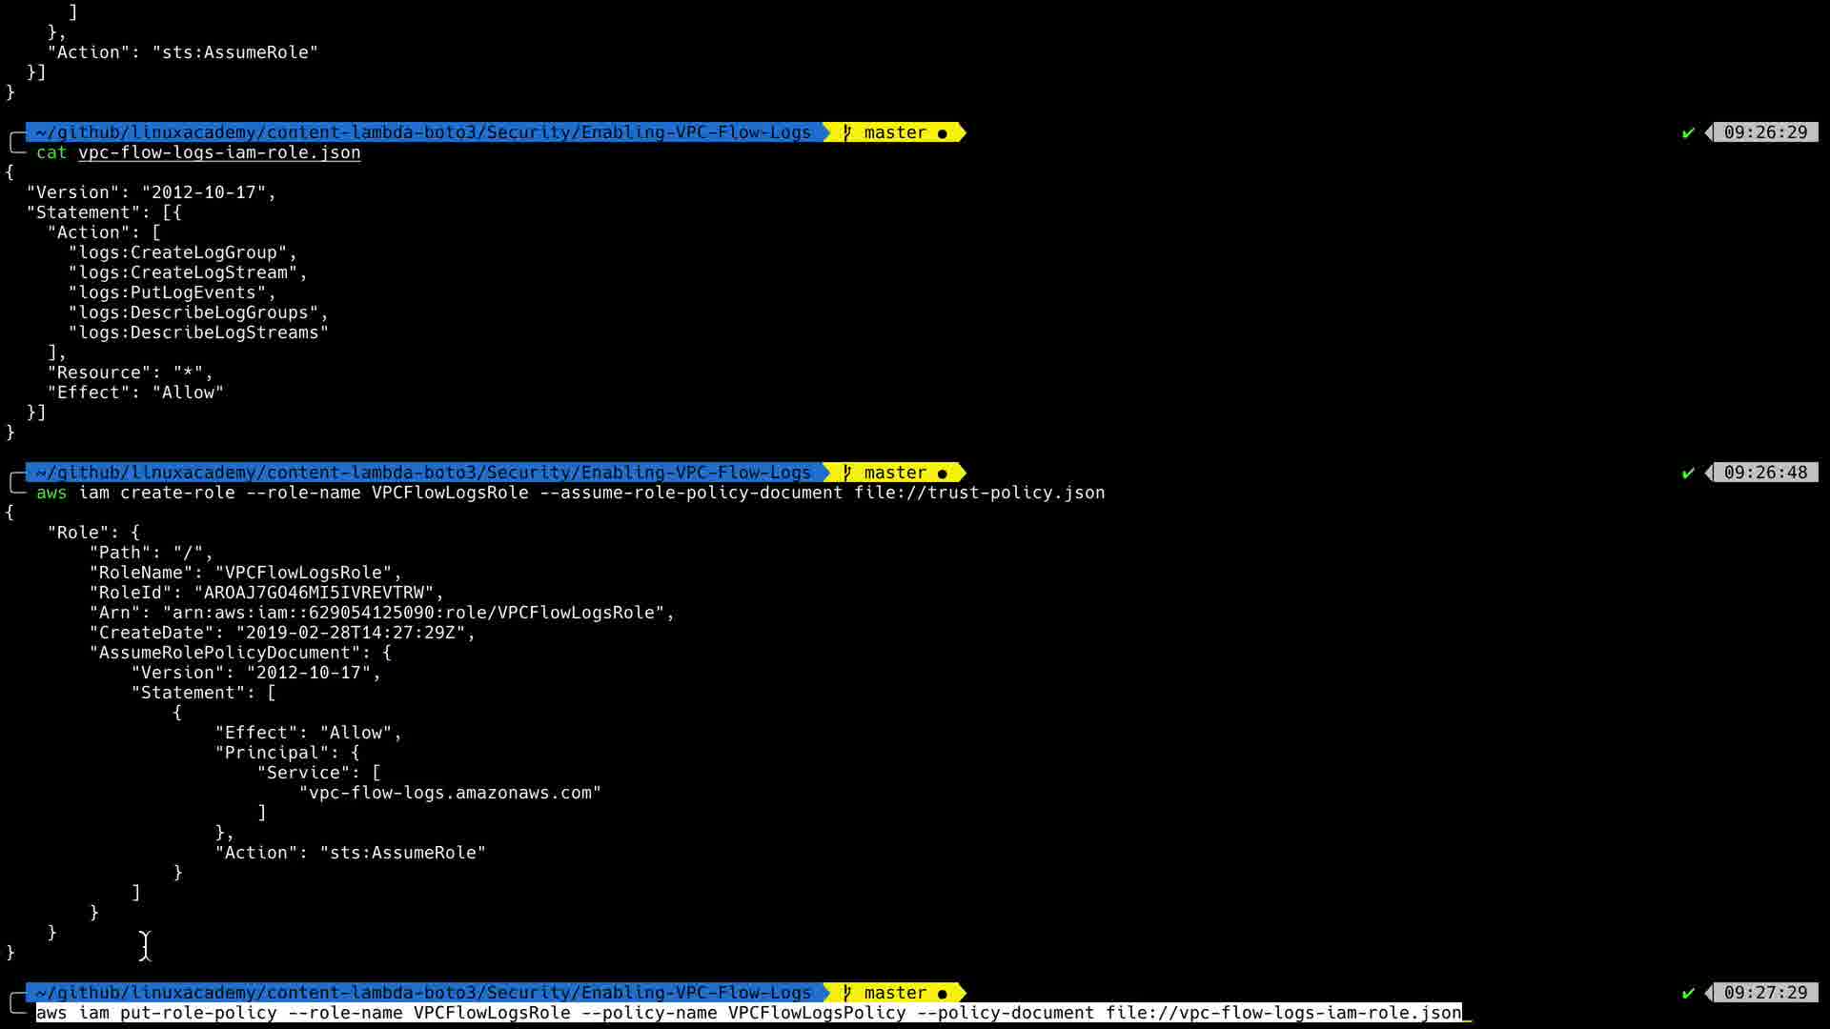Screen dimensions: 1830x1029
Task: Click blue directory path in top prompt
Action: point(422,132)
